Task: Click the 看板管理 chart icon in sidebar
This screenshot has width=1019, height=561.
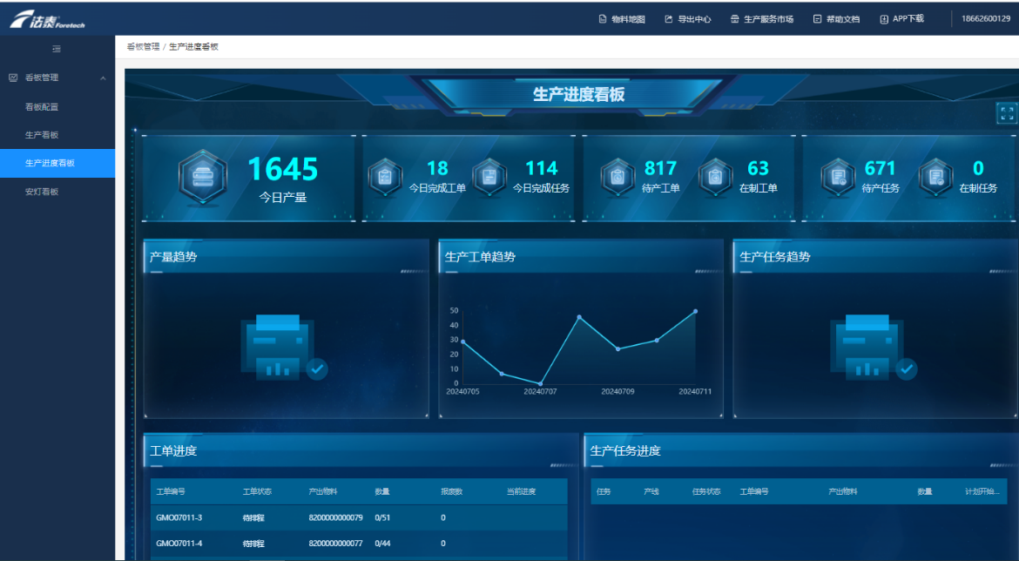Action: coord(13,78)
